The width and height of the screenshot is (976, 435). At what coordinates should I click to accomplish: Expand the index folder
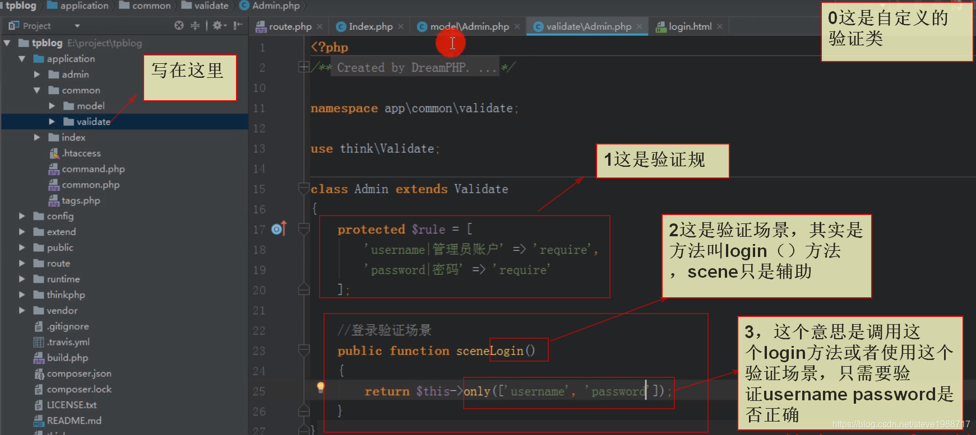[x=37, y=137]
